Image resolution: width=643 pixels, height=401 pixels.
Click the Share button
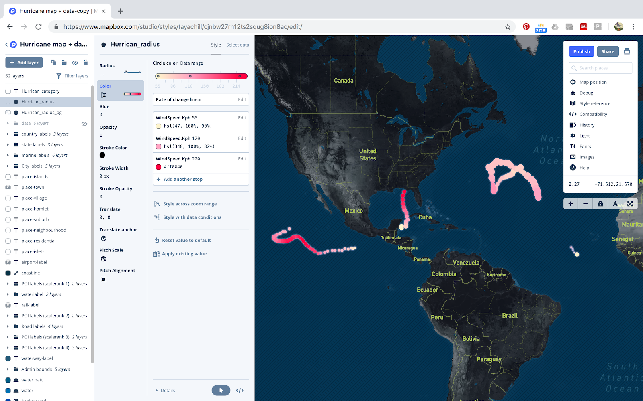[608, 51]
